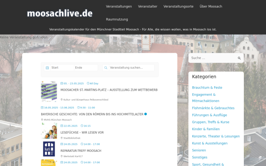Open Kinder & Familien category
Screen dimensions: 266x166
point(206,129)
